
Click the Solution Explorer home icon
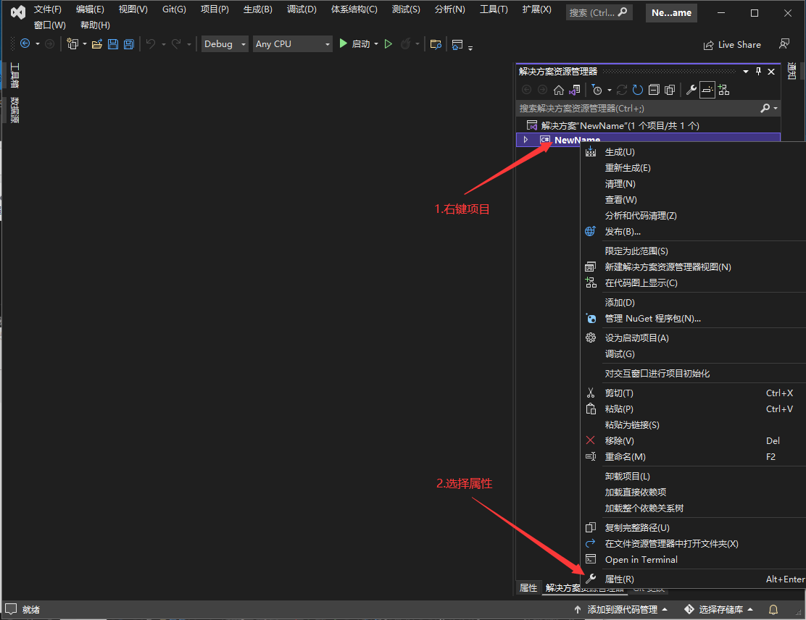559,89
